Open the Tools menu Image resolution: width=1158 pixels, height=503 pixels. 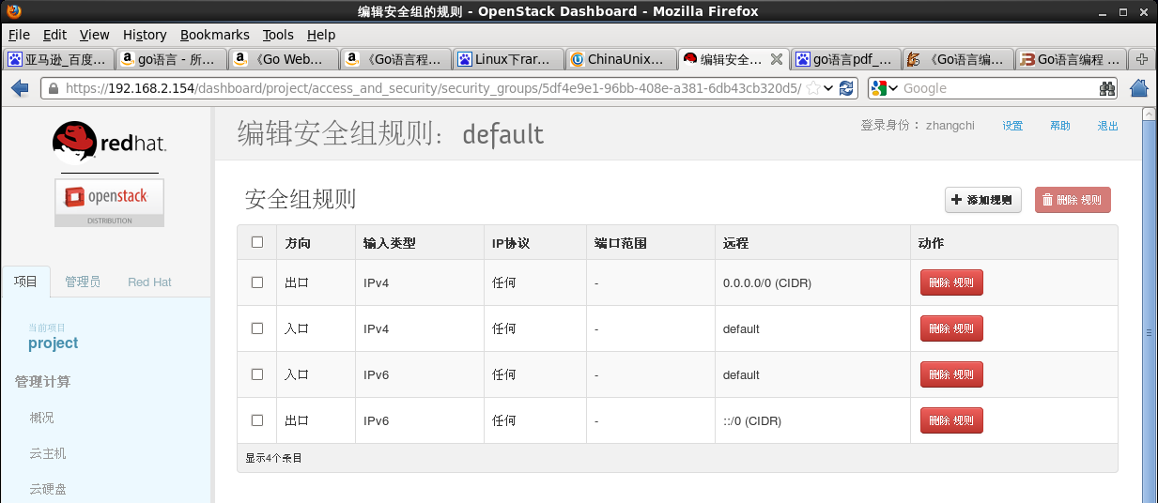[278, 35]
